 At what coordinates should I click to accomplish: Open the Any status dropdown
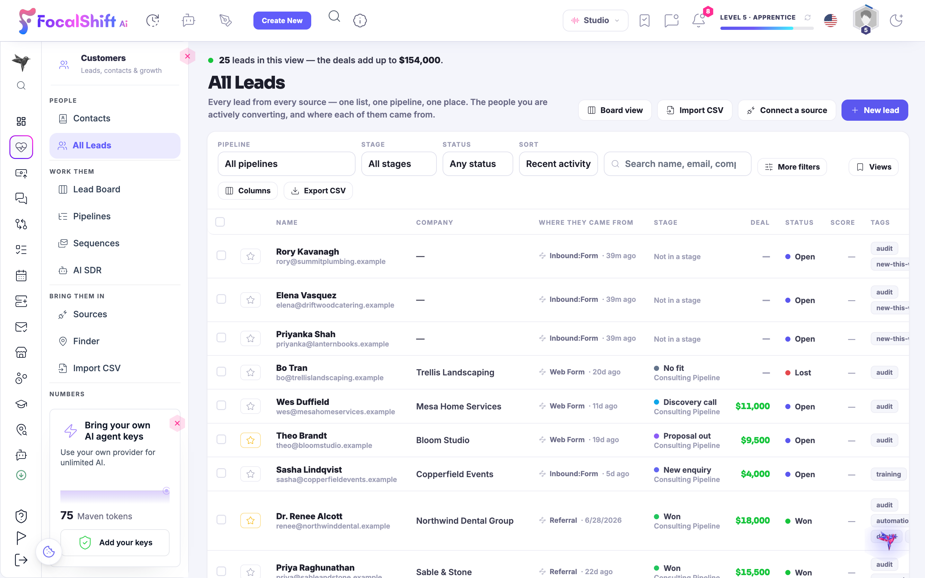pos(477,164)
